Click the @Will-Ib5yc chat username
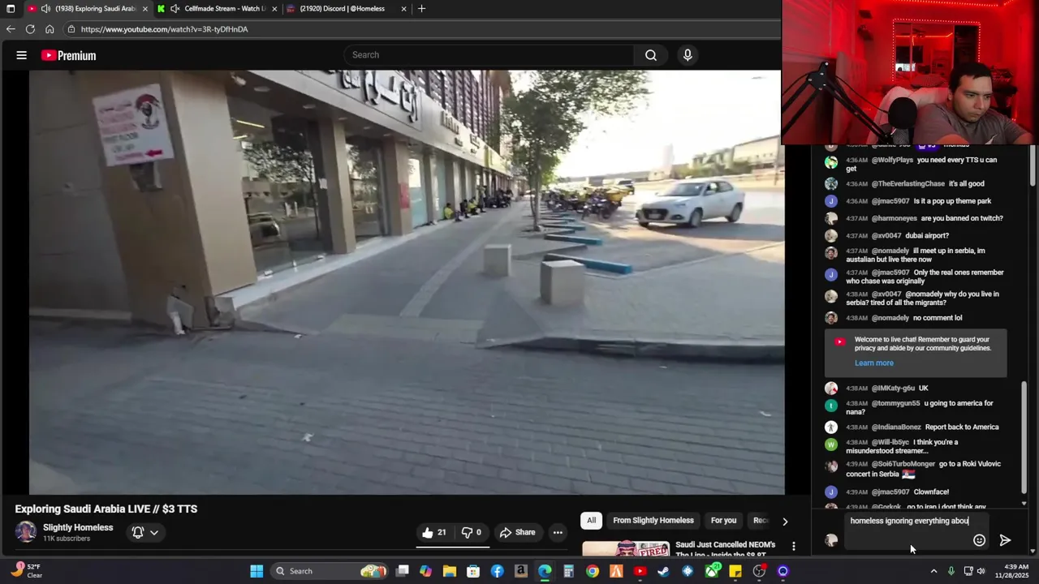The image size is (1039, 584). tap(890, 442)
